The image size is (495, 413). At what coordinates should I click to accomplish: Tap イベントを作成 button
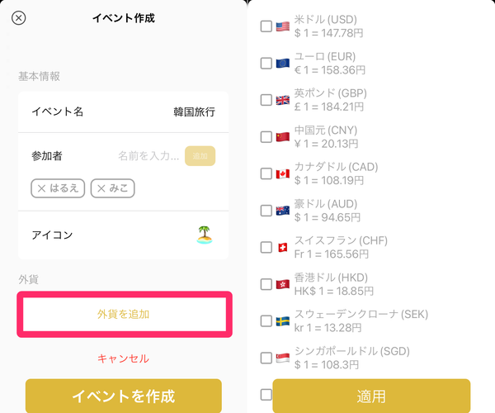(x=124, y=396)
